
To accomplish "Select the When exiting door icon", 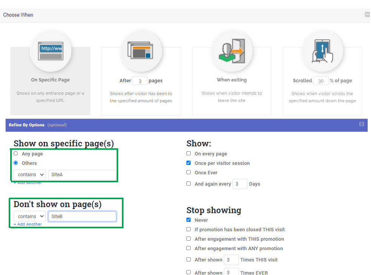I will coord(232,51).
